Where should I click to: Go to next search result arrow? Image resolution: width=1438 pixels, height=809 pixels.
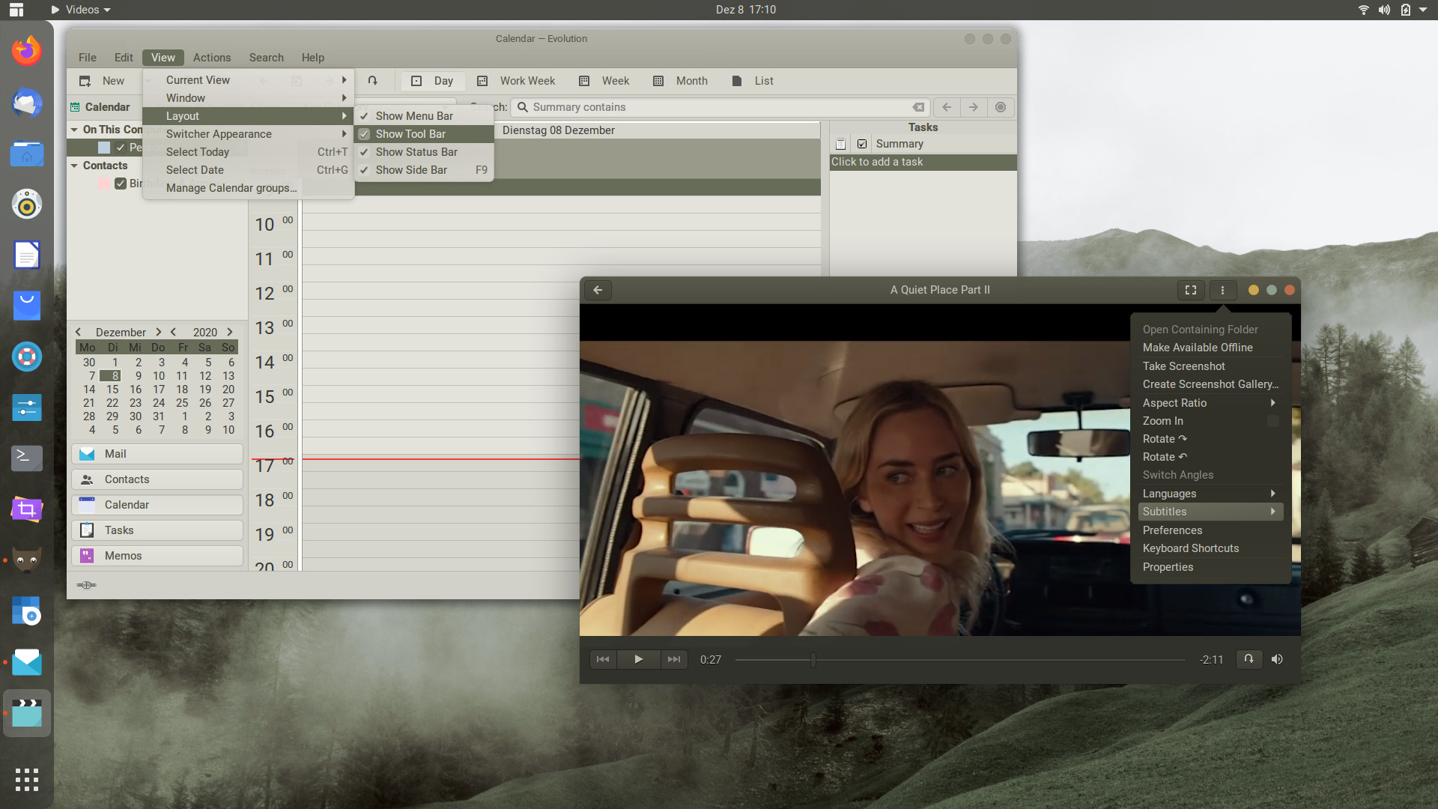[973, 107]
